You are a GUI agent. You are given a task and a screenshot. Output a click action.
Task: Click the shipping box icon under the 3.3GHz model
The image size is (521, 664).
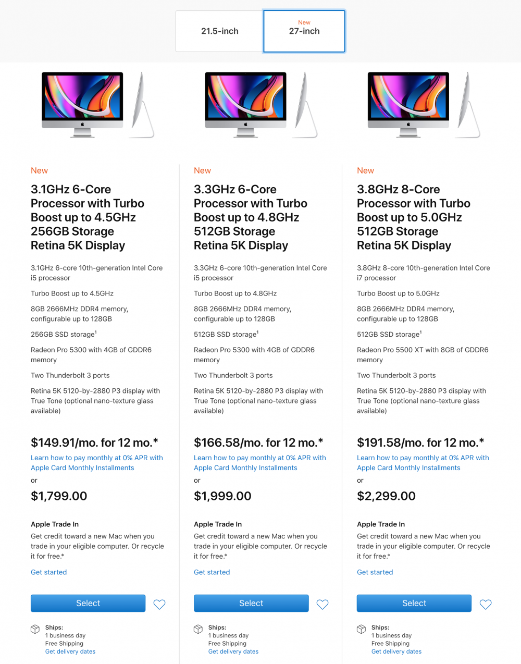pyautogui.click(x=198, y=629)
